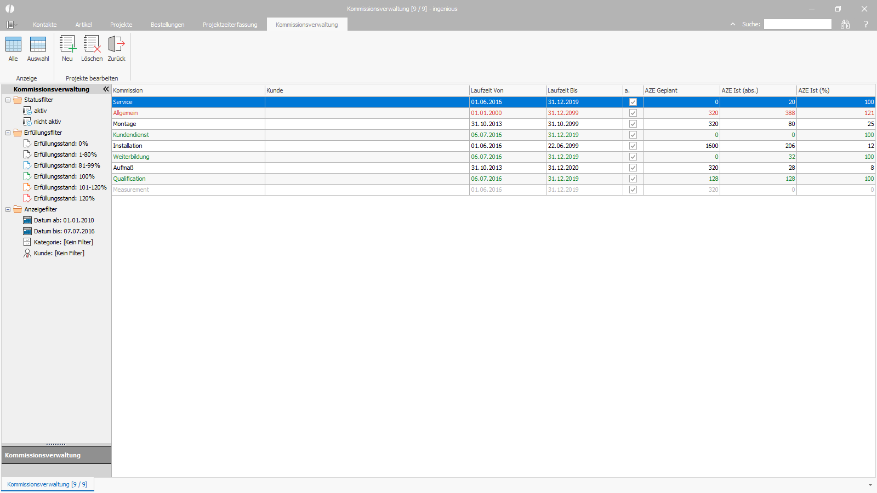Screen dimensions: 877x493
Task: Set the 'Datum bis: 07.07.2016' filter
Action: 64,231
